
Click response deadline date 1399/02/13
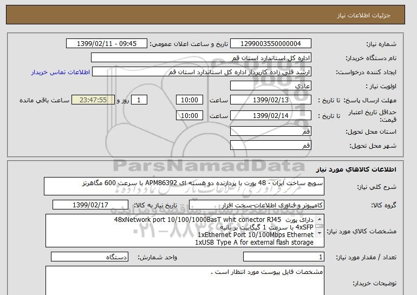[270, 100]
